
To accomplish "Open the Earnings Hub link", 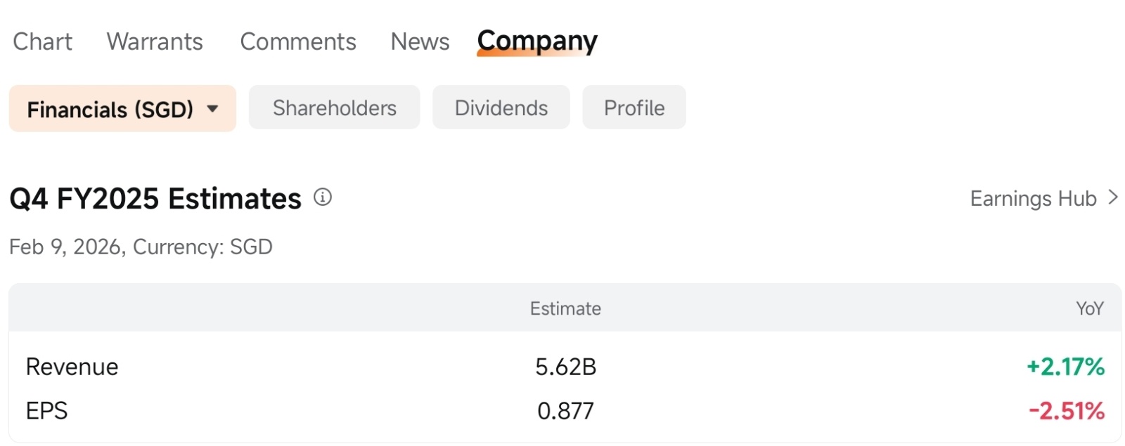I will (x=1033, y=199).
